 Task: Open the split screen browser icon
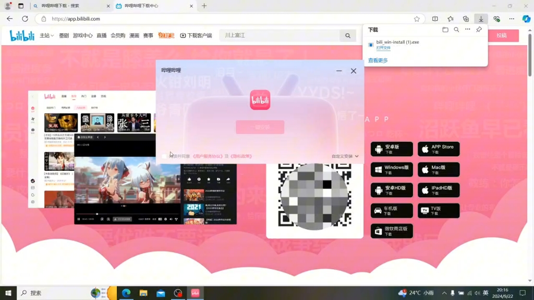[435, 19]
